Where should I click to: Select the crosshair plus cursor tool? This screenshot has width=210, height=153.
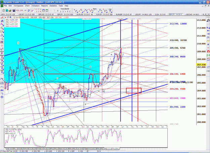point(2,97)
